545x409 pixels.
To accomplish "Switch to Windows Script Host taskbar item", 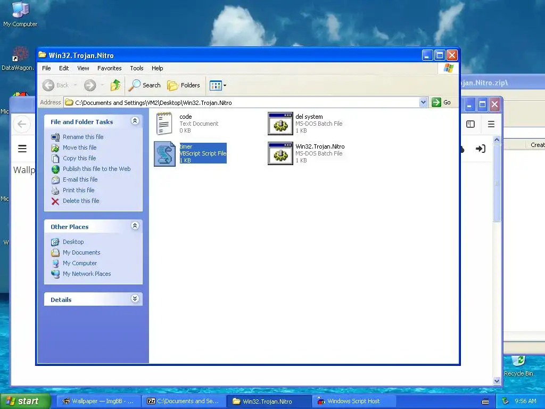I will [x=354, y=401].
